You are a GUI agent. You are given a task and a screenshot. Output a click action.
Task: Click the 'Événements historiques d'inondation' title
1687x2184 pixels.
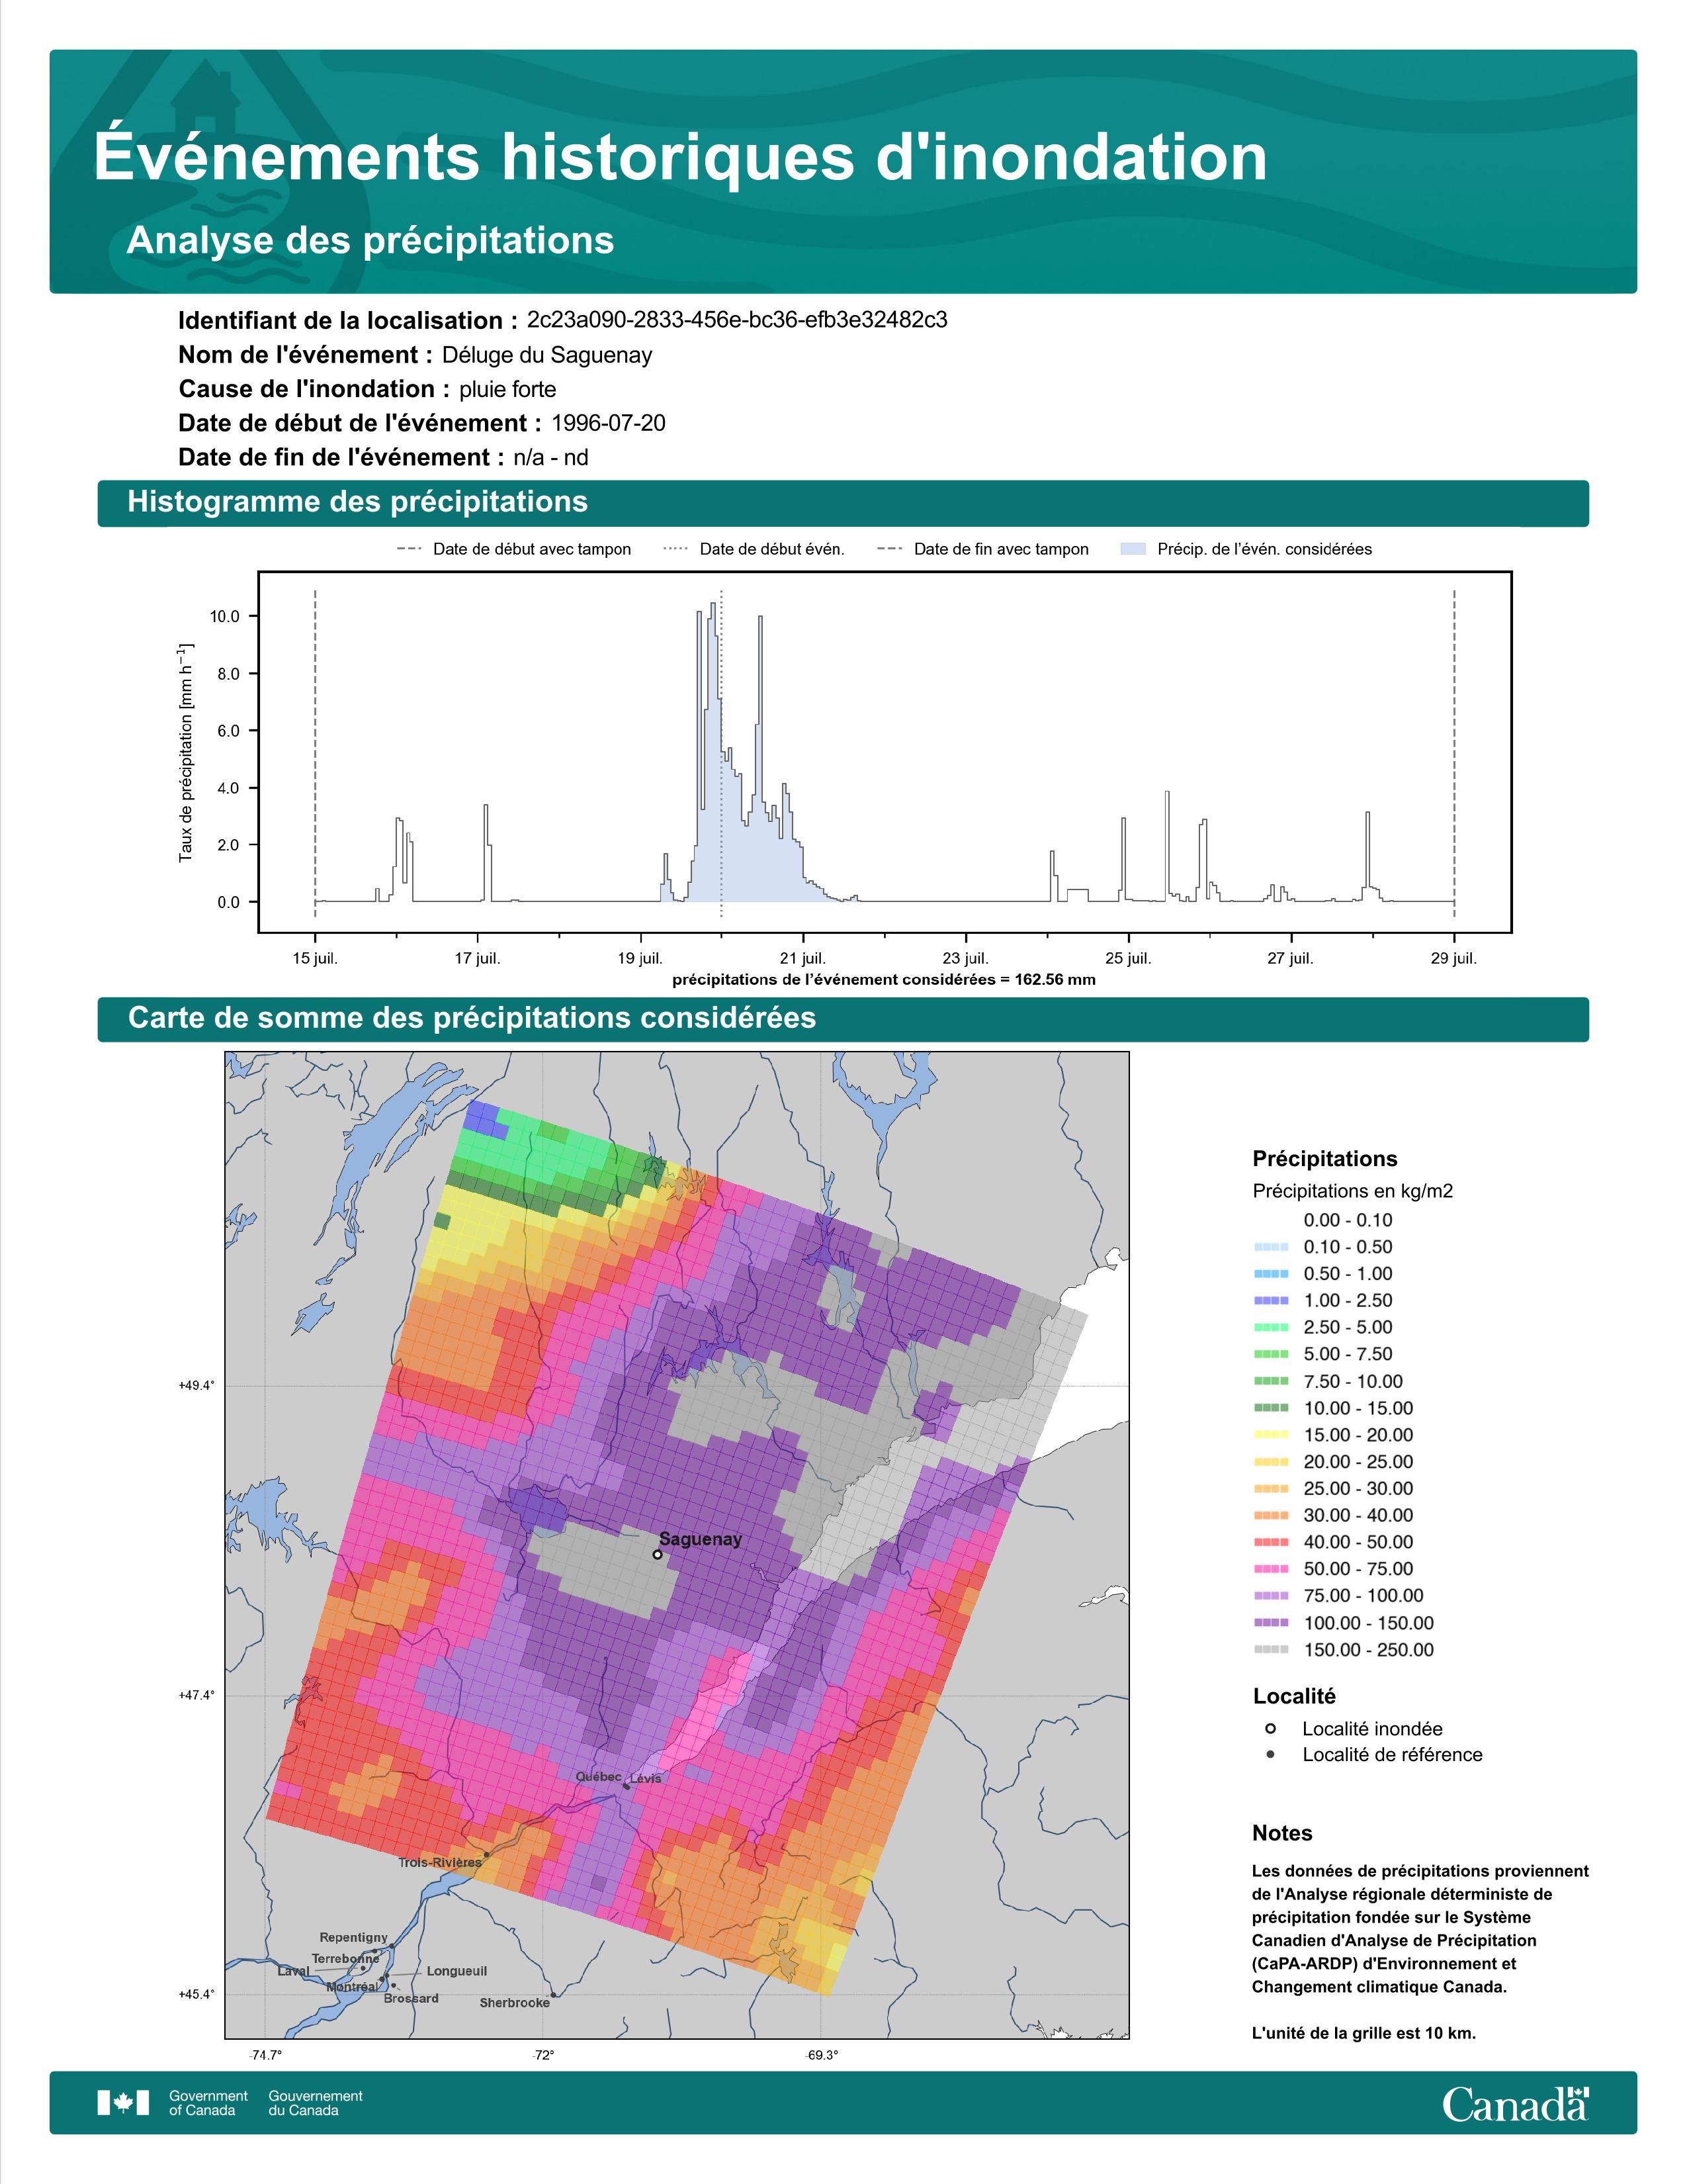point(681,157)
